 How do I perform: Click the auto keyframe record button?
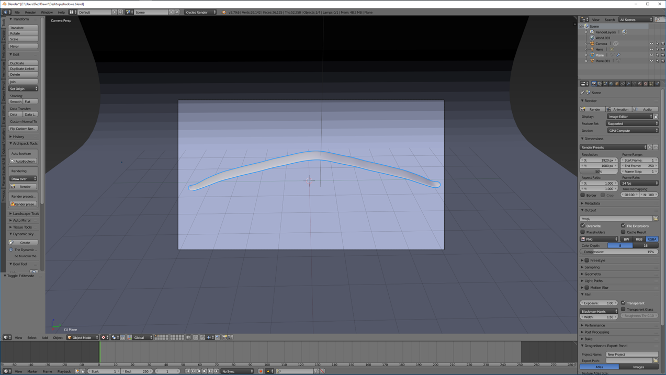(x=261, y=371)
